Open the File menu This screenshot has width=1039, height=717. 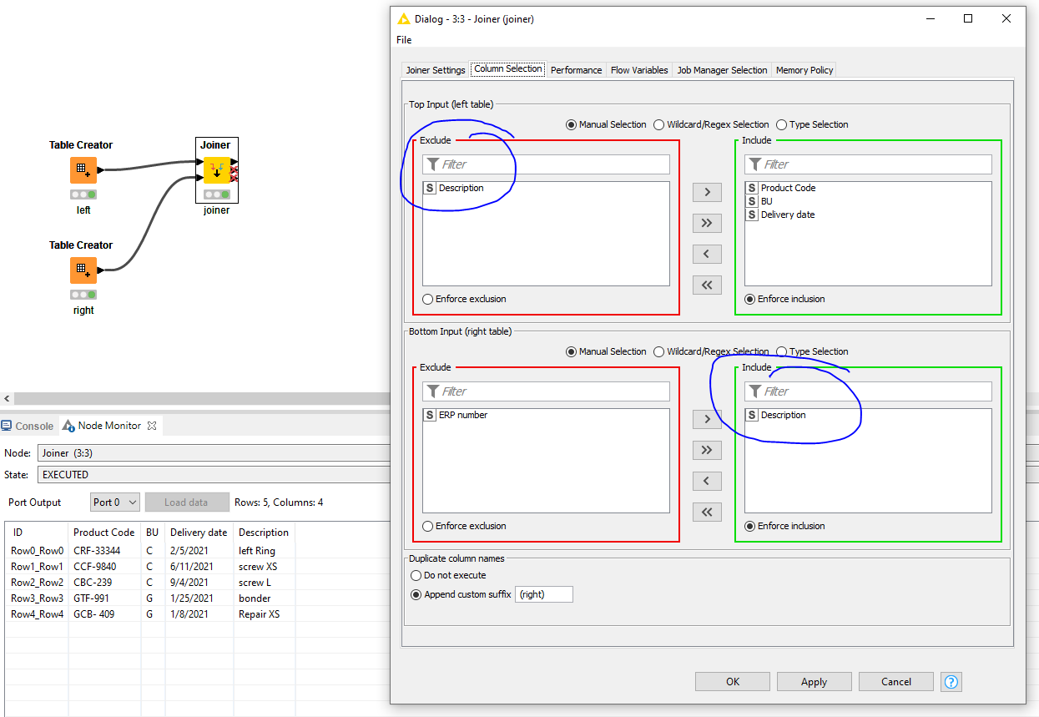click(404, 39)
